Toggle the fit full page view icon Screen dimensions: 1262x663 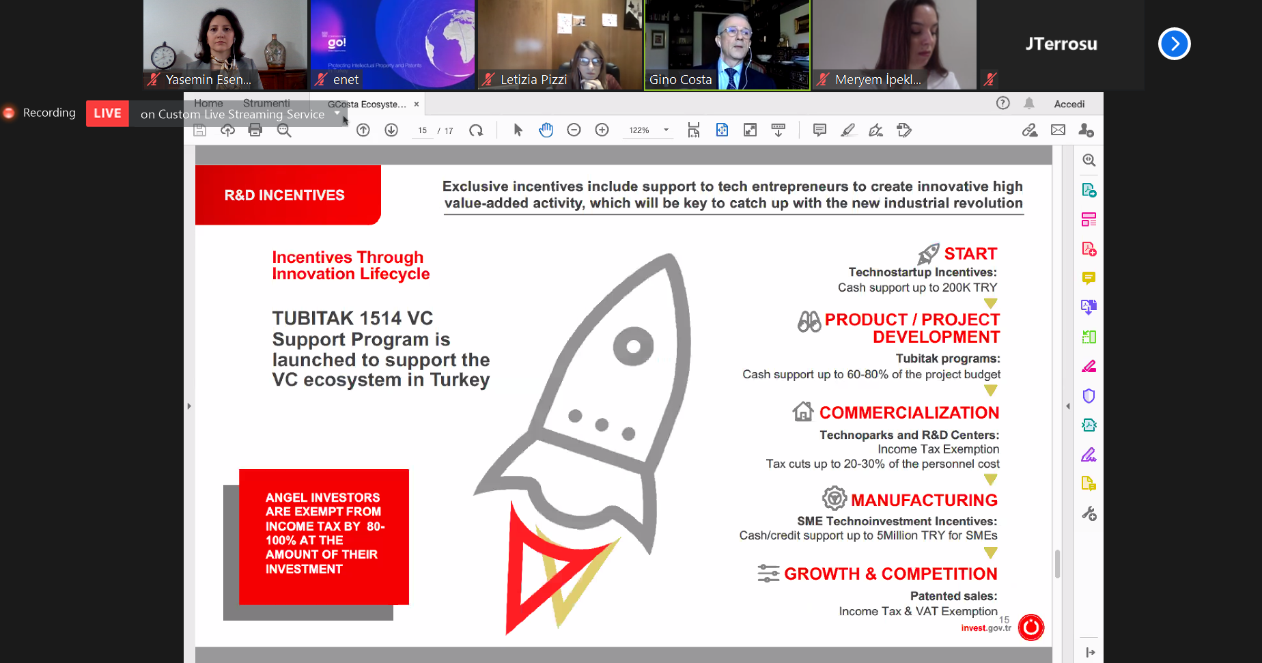(722, 130)
